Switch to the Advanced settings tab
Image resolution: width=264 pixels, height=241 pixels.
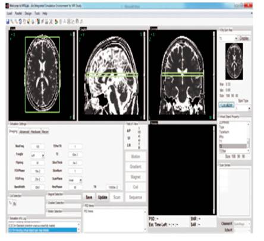pyautogui.click(x=24, y=132)
